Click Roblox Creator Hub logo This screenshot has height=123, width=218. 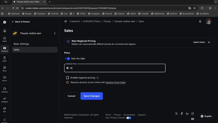4,22
